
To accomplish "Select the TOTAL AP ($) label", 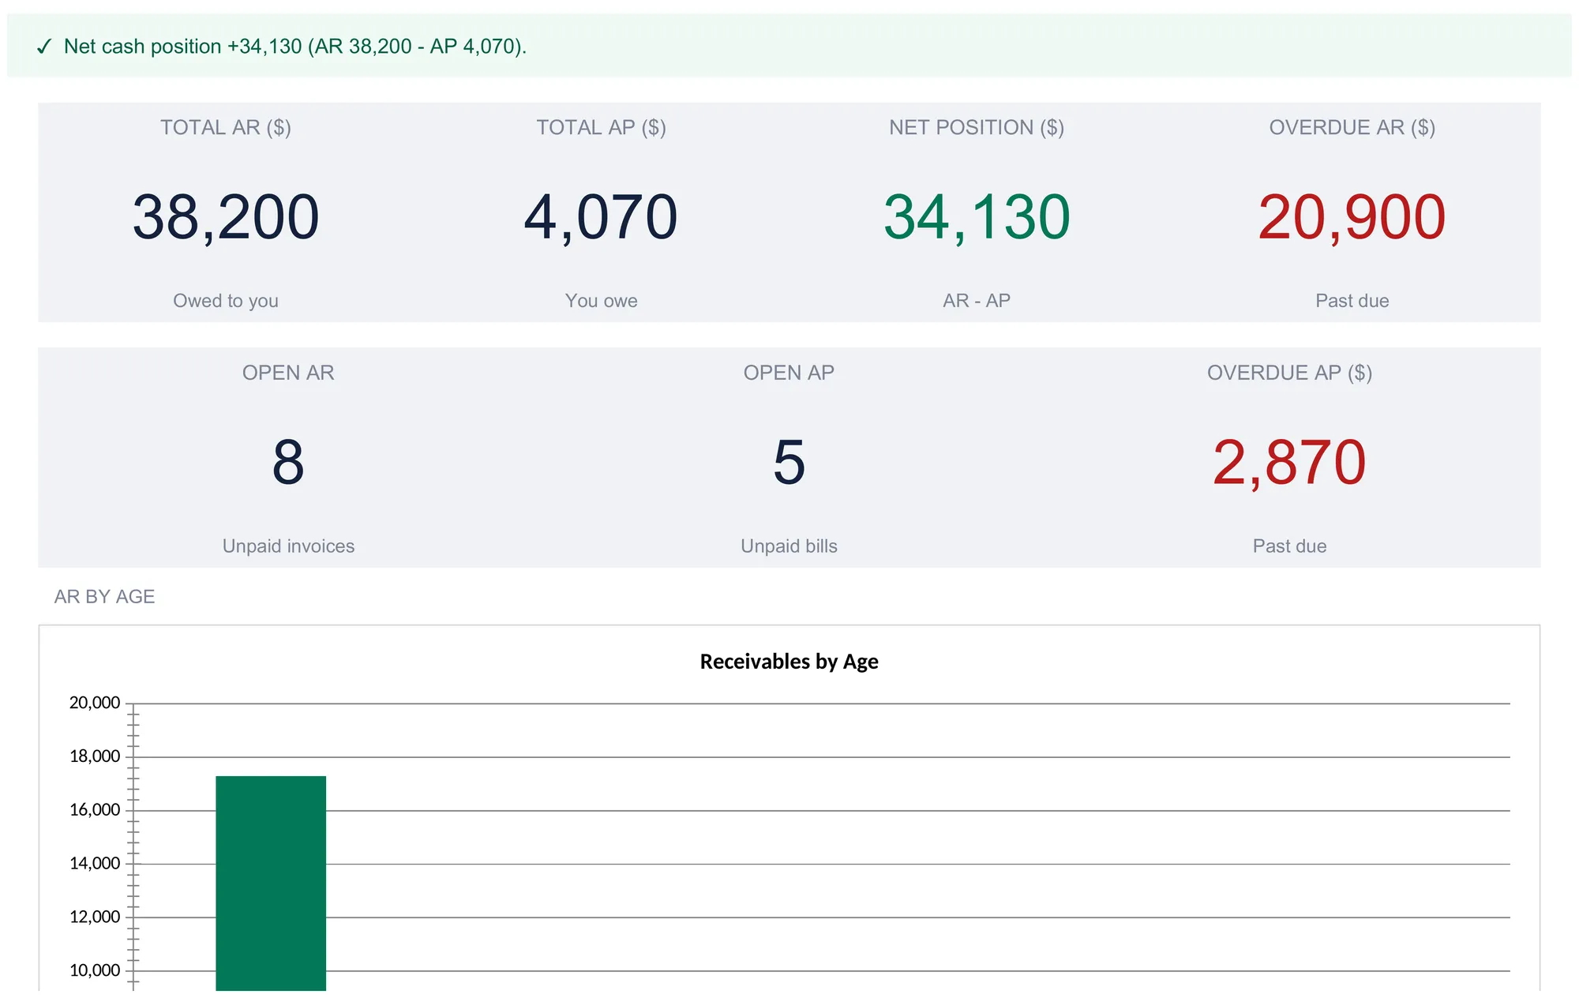I will click(602, 127).
